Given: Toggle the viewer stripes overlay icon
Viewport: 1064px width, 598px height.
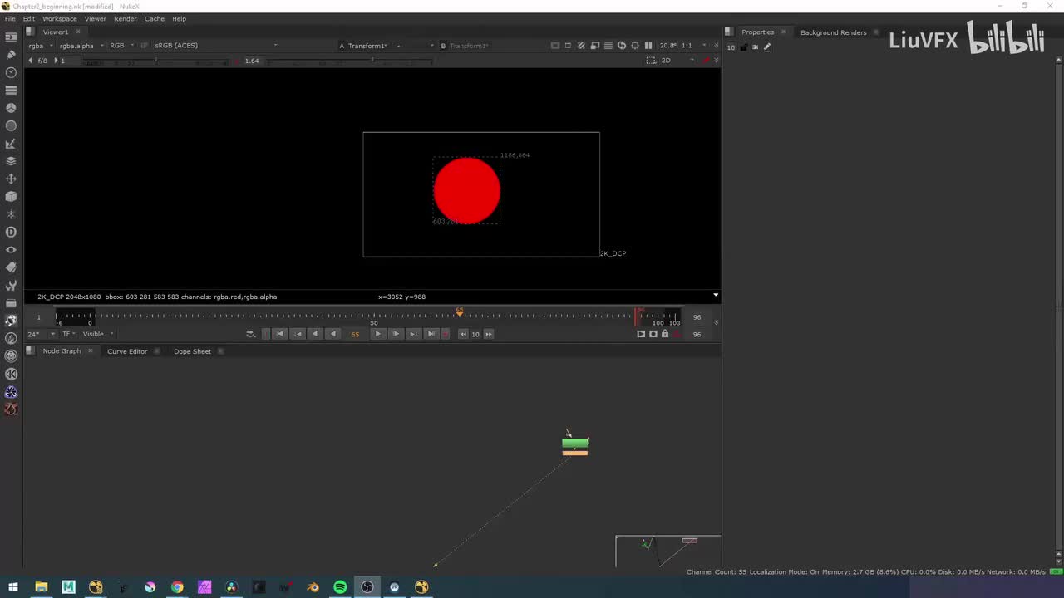Looking at the screenshot, I should coord(582,46).
